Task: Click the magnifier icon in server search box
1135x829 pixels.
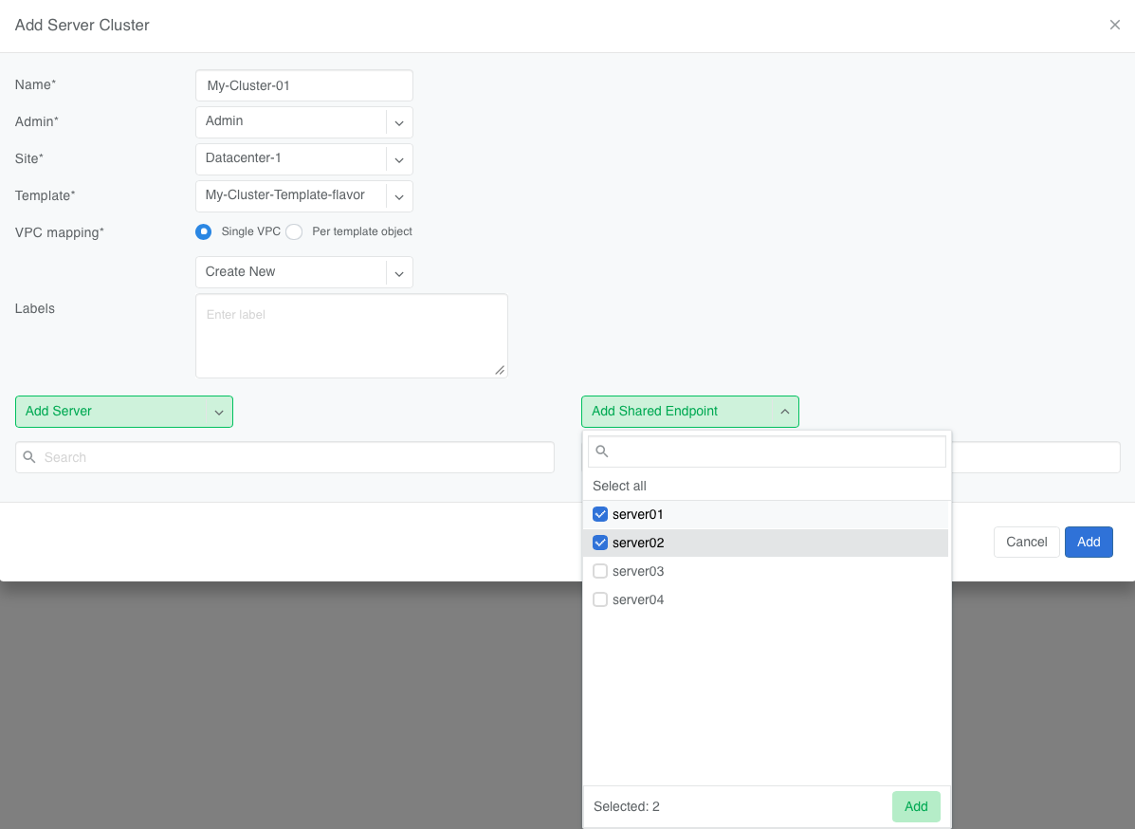Action: 29,457
